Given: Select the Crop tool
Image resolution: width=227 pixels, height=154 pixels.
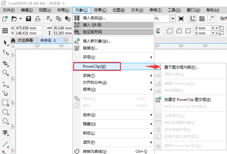Looking at the screenshot, I should 5,63.
